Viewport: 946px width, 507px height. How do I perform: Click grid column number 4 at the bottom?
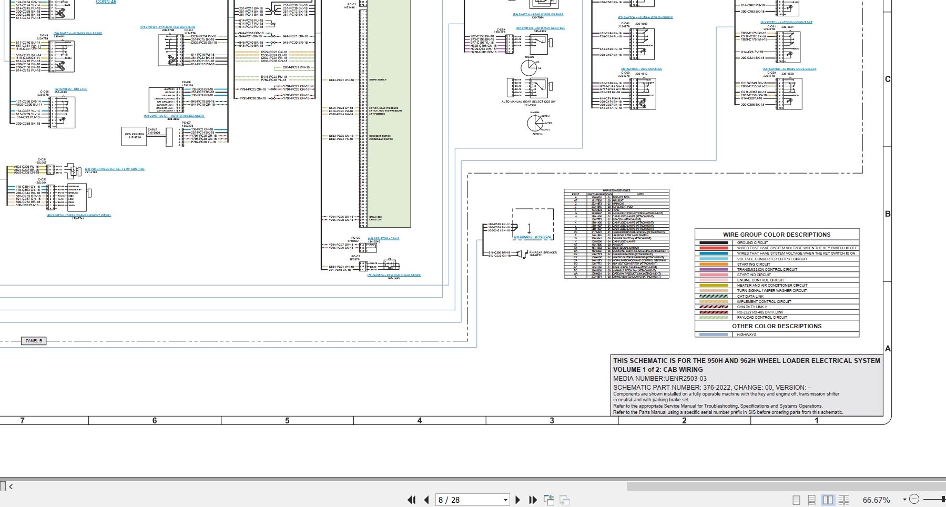click(x=420, y=421)
